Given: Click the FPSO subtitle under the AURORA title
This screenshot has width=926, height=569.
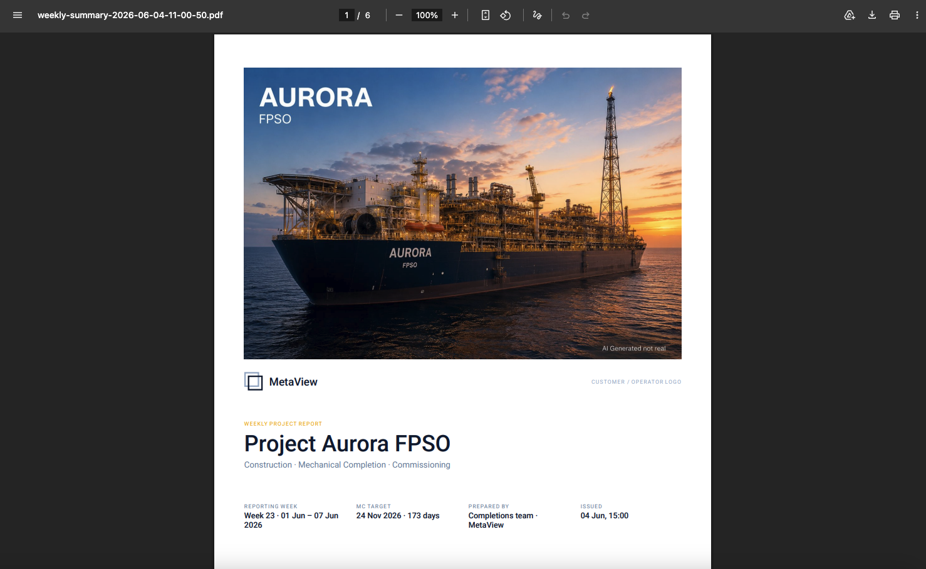Looking at the screenshot, I should (x=275, y=119).
